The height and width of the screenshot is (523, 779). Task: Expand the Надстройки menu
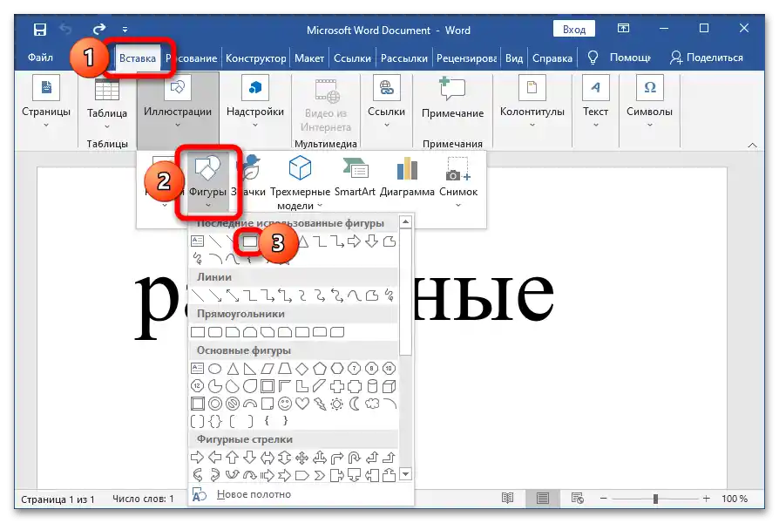pos(254,102)
